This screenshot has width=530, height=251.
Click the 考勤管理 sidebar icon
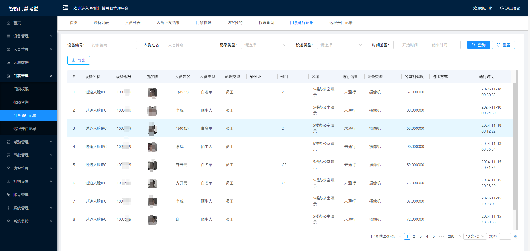(9, 142)
